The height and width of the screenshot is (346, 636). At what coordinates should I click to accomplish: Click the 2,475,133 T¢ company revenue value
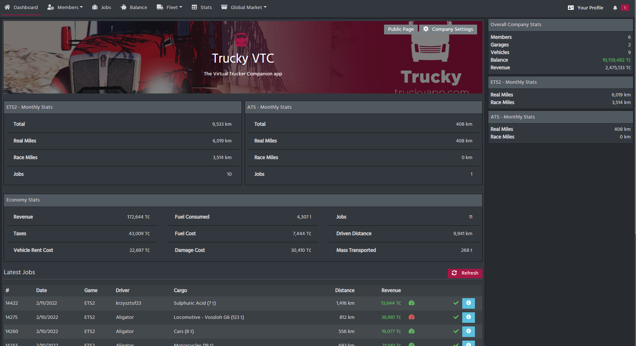click(x=618, y=68)
